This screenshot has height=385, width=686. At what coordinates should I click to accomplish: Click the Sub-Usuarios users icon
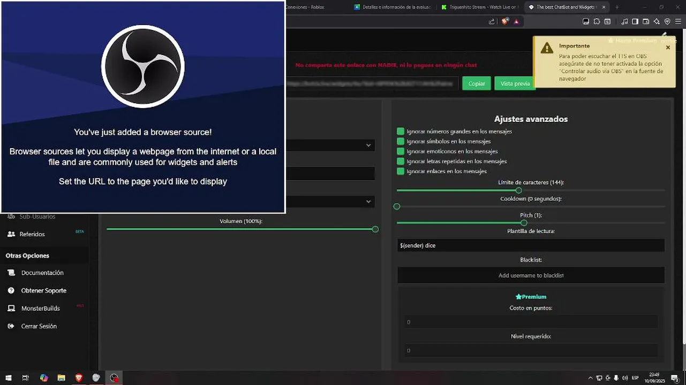(11, 217)
